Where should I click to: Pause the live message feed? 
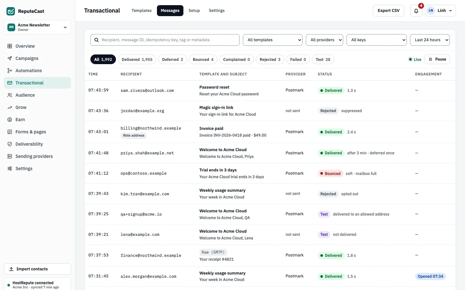point(437,59)
